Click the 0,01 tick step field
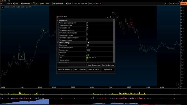This screenshot has width=187, height=105. [49, 3]
